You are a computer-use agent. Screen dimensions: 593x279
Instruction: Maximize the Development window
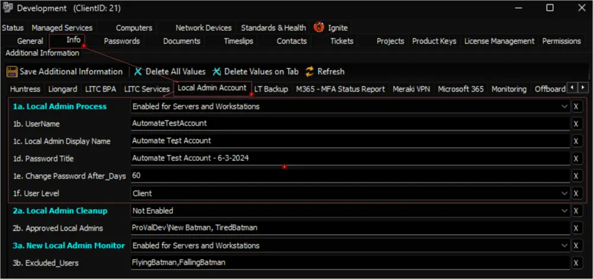(x=550, y=8)
